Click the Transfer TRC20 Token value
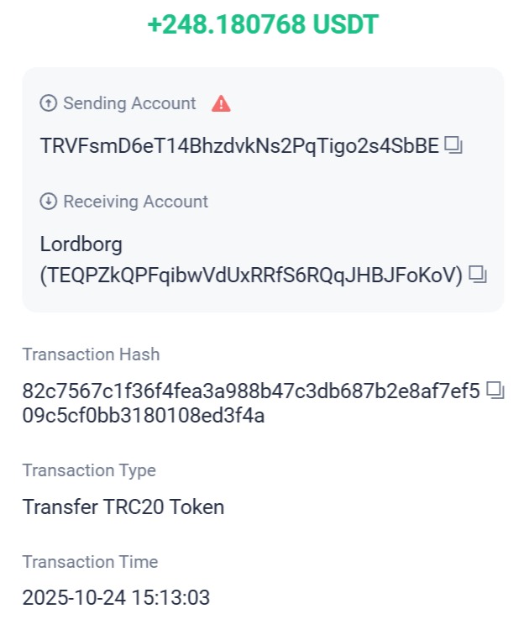Screen dimensions: 524x635 tap(123, 506)
